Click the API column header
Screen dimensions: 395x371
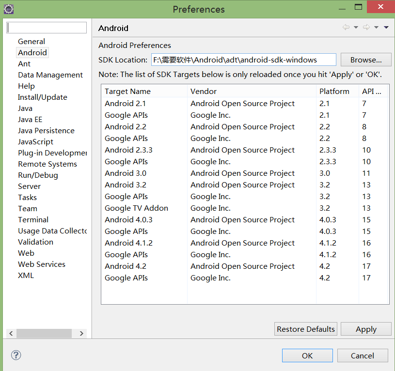coord(373,91)
